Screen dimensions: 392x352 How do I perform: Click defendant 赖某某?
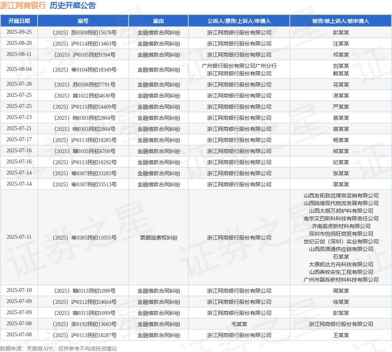[x=341, y=73]
